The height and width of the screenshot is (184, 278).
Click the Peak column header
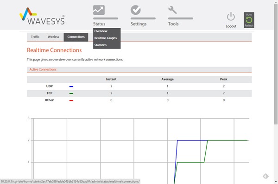tap(224, 79)
